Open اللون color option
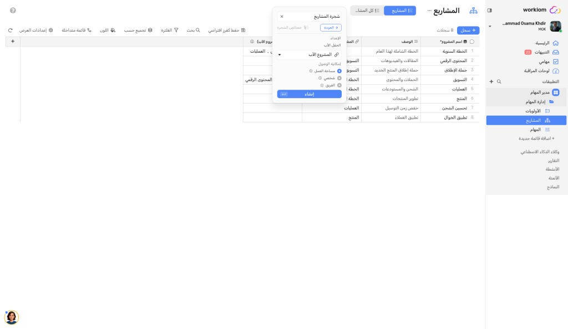 [x=108, y=30]
